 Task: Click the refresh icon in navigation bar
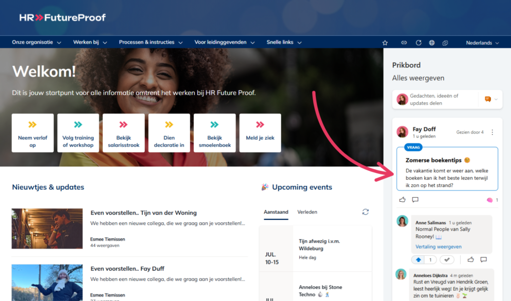click(419, 43)
